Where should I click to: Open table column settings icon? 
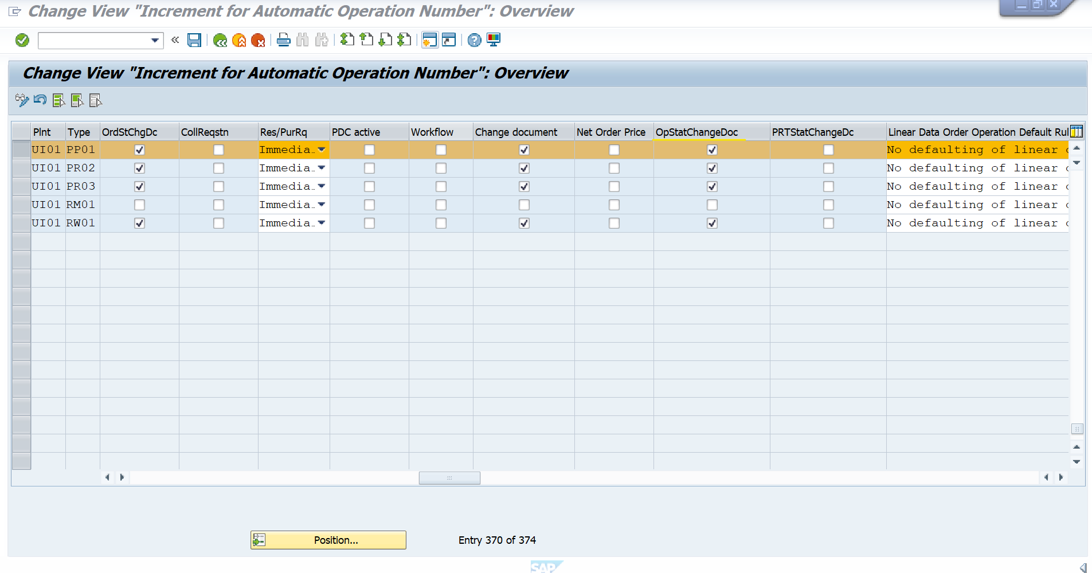pyautogui.click(x=1077, y=132)
